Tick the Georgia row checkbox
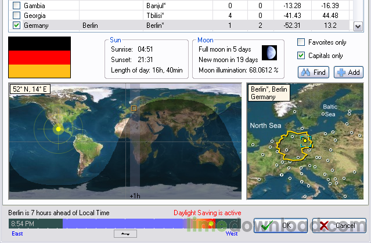Viewport: 371px width, 243px height. click(x=16, y=16)
